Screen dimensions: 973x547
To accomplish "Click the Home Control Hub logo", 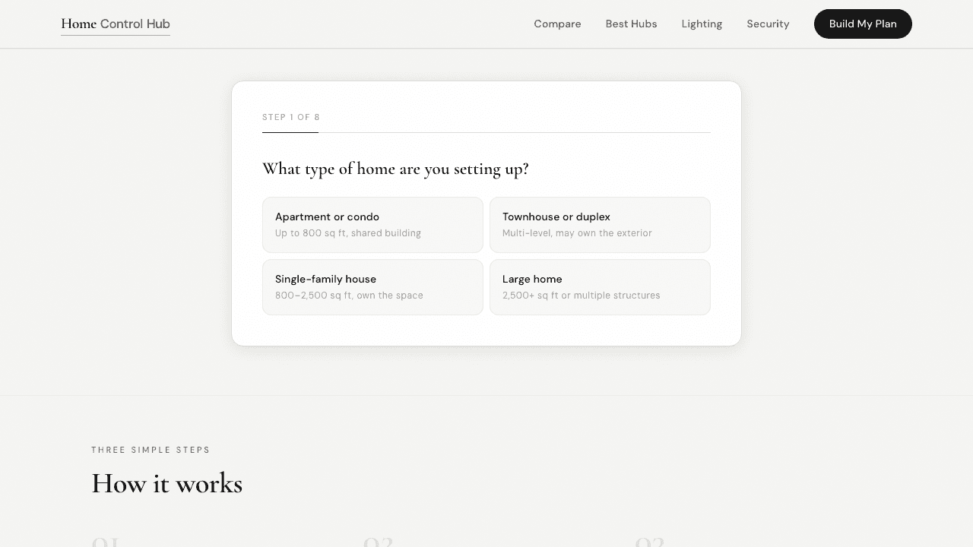I will coord(116,24).
